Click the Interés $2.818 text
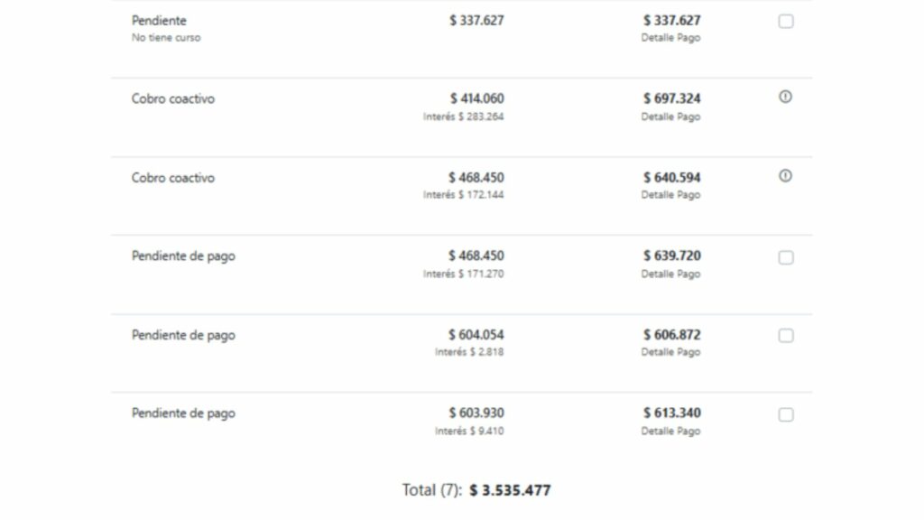The width and height of the screenshot is (924, 520). [x=468, y=352]
